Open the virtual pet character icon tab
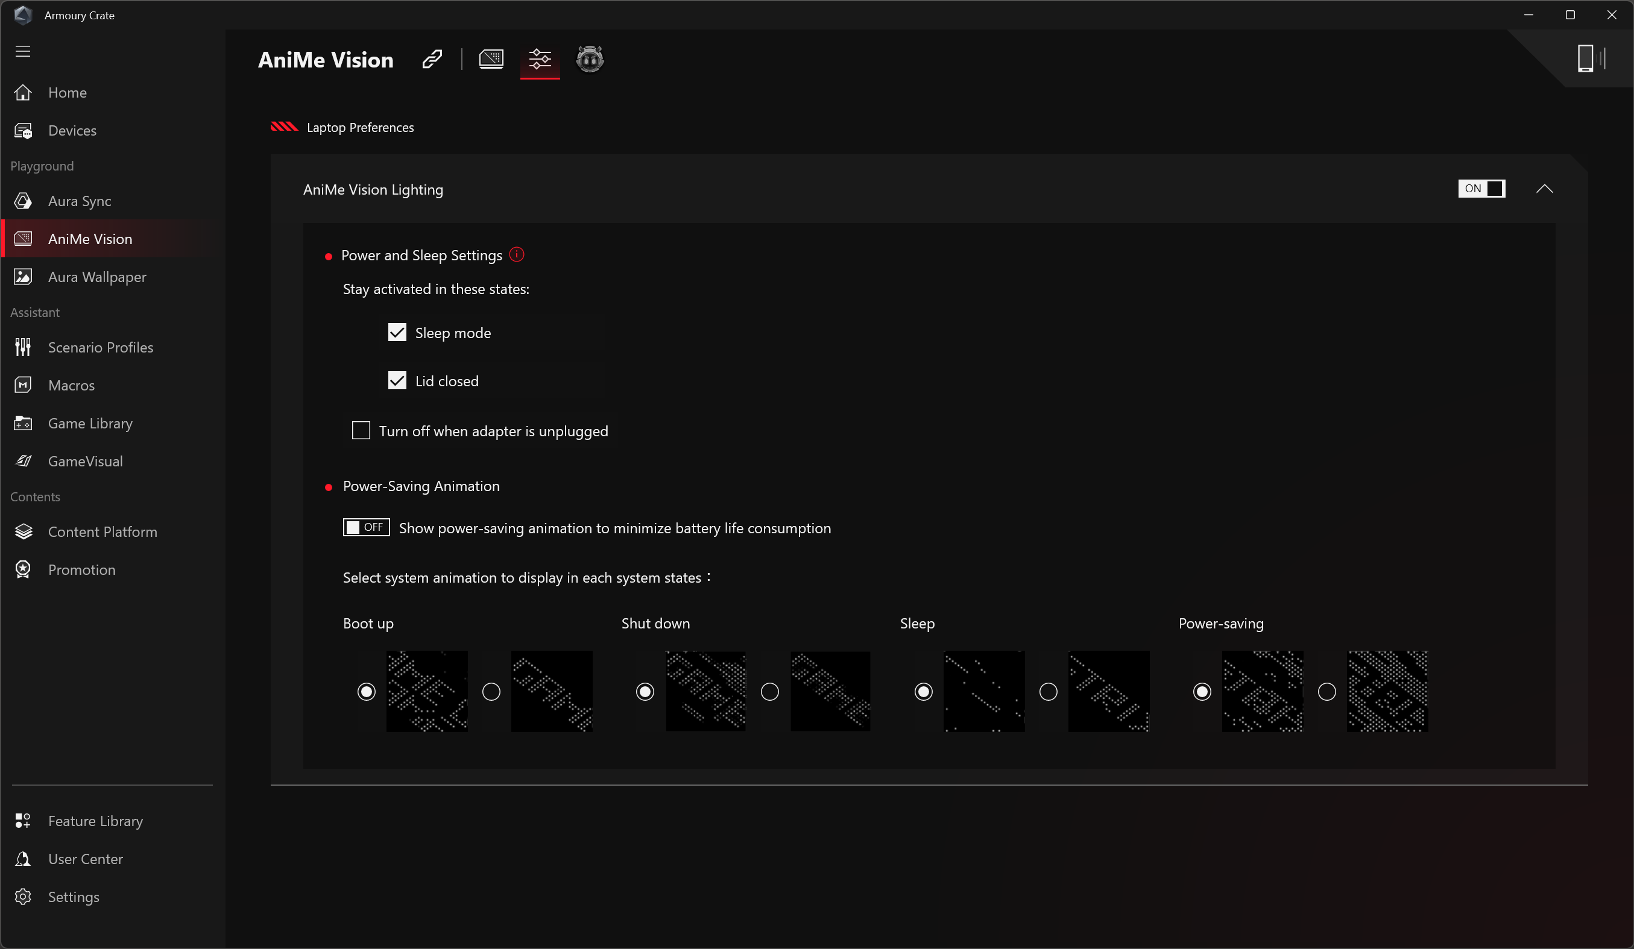 [x=590, y=60]
